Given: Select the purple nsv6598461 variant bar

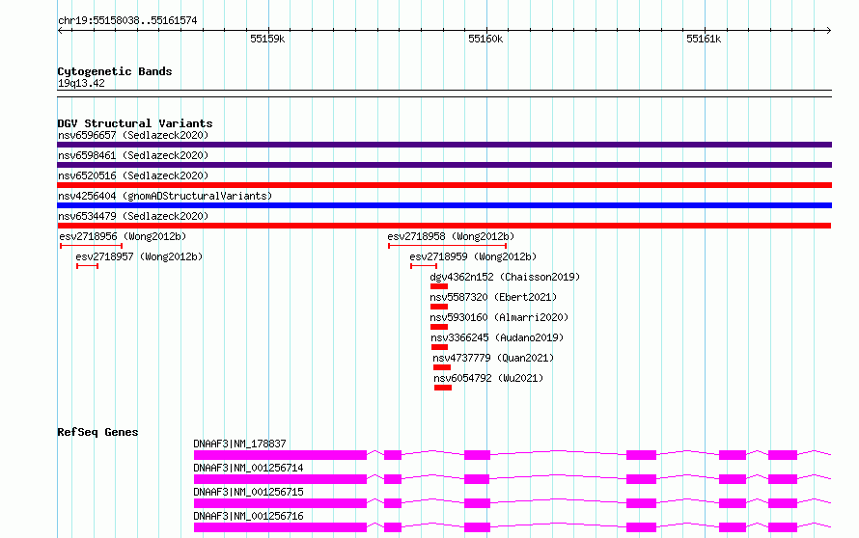Looking at the screenshot, I should click(444, 165).
